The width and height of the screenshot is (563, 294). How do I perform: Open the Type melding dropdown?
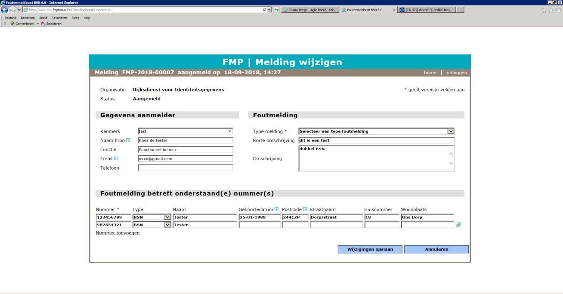tap(377, 131)
